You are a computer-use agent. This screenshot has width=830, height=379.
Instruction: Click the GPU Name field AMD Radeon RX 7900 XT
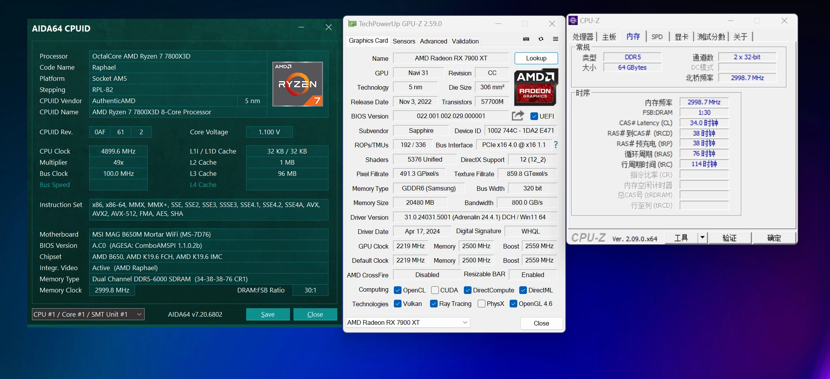[x=451, y=58]
